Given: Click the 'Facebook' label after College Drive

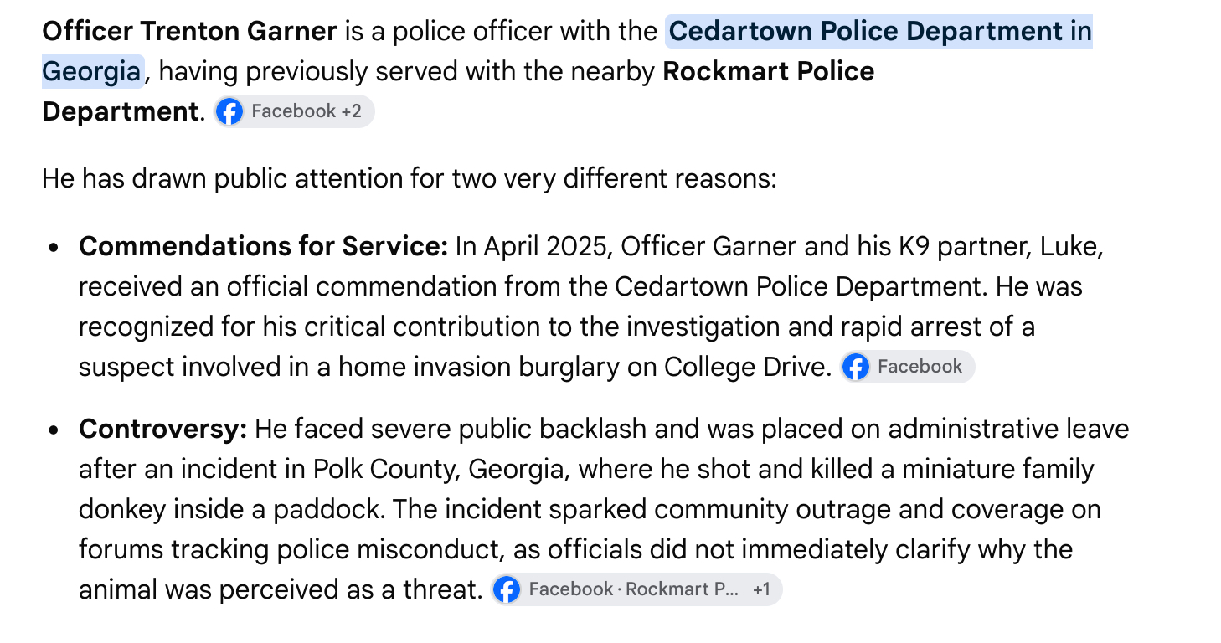Looking at the screenshot, I should pyautogui.click(x=920, y=367).
